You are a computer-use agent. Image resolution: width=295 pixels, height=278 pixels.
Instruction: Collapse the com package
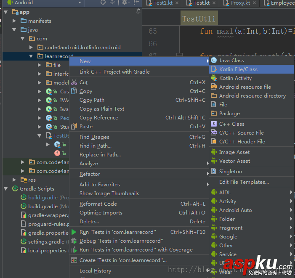click(23, 39)
